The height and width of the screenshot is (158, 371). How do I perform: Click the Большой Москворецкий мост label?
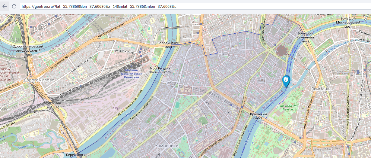coord(348,23)
